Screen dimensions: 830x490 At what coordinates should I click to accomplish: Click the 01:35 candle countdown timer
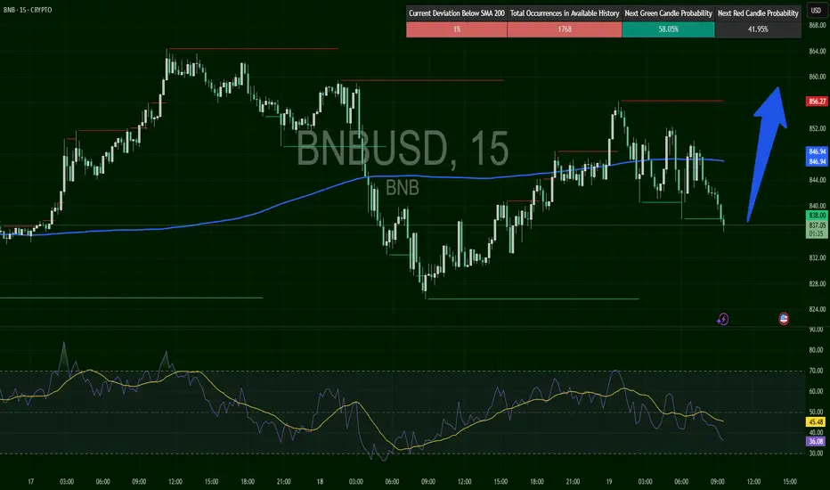pyautogui.click(x=817, y=233)
